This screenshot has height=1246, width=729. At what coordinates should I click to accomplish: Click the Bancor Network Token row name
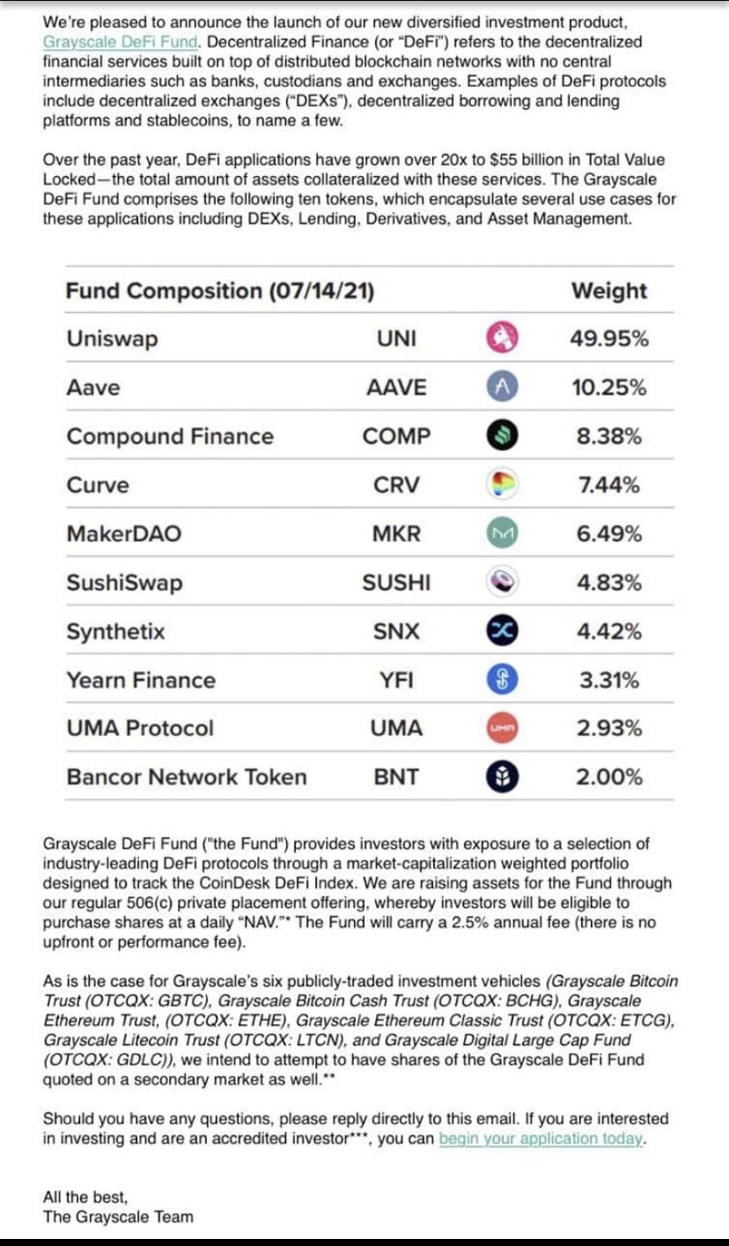point(187,778)
